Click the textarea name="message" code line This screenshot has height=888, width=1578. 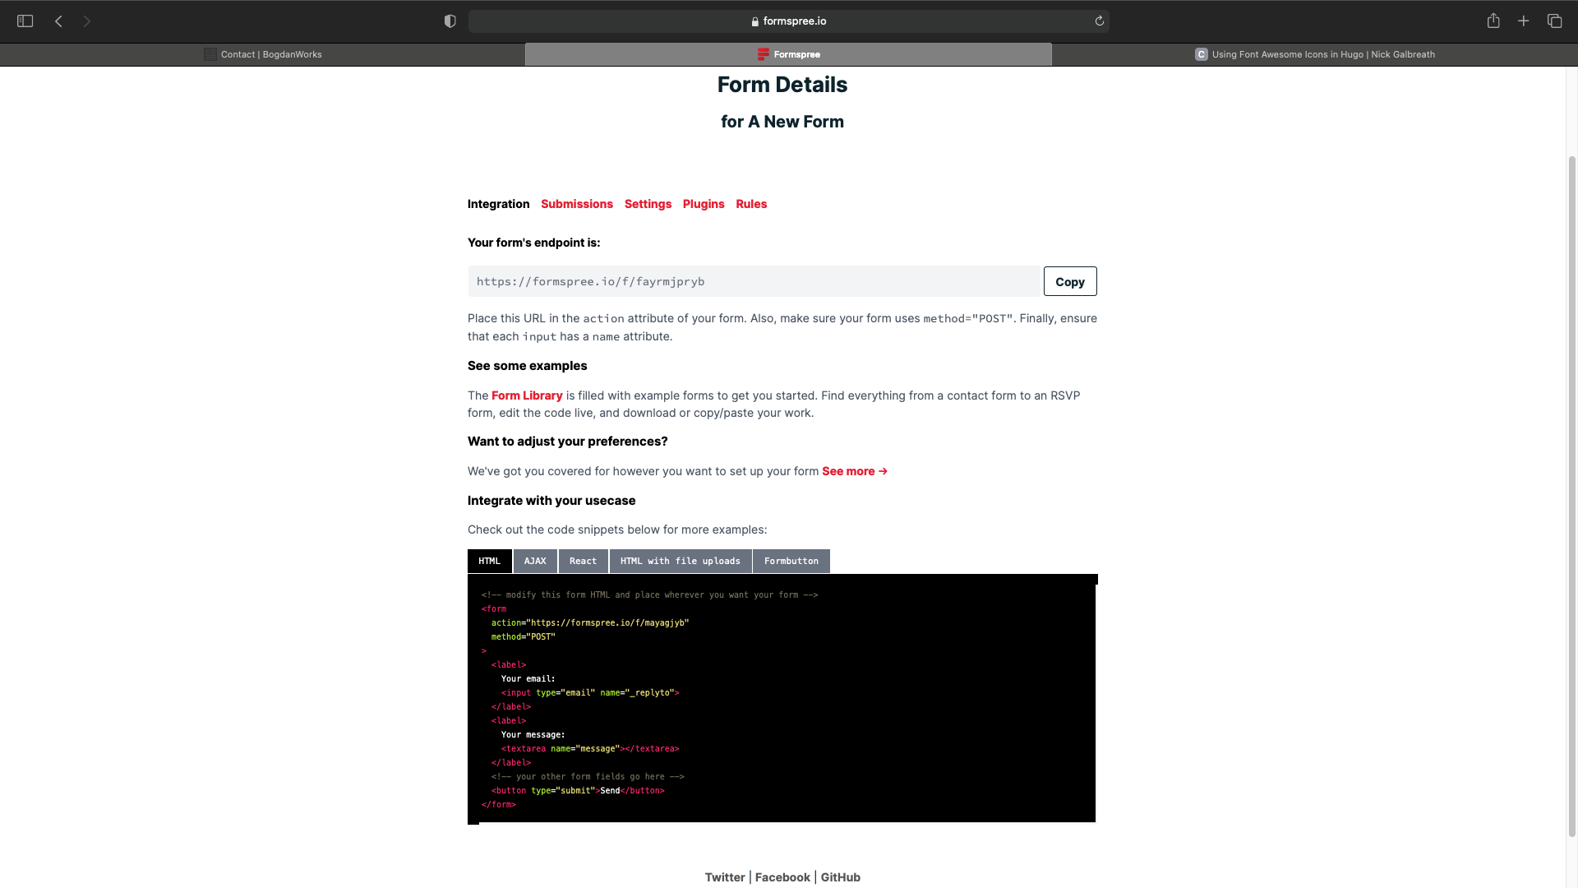(590, 749)
